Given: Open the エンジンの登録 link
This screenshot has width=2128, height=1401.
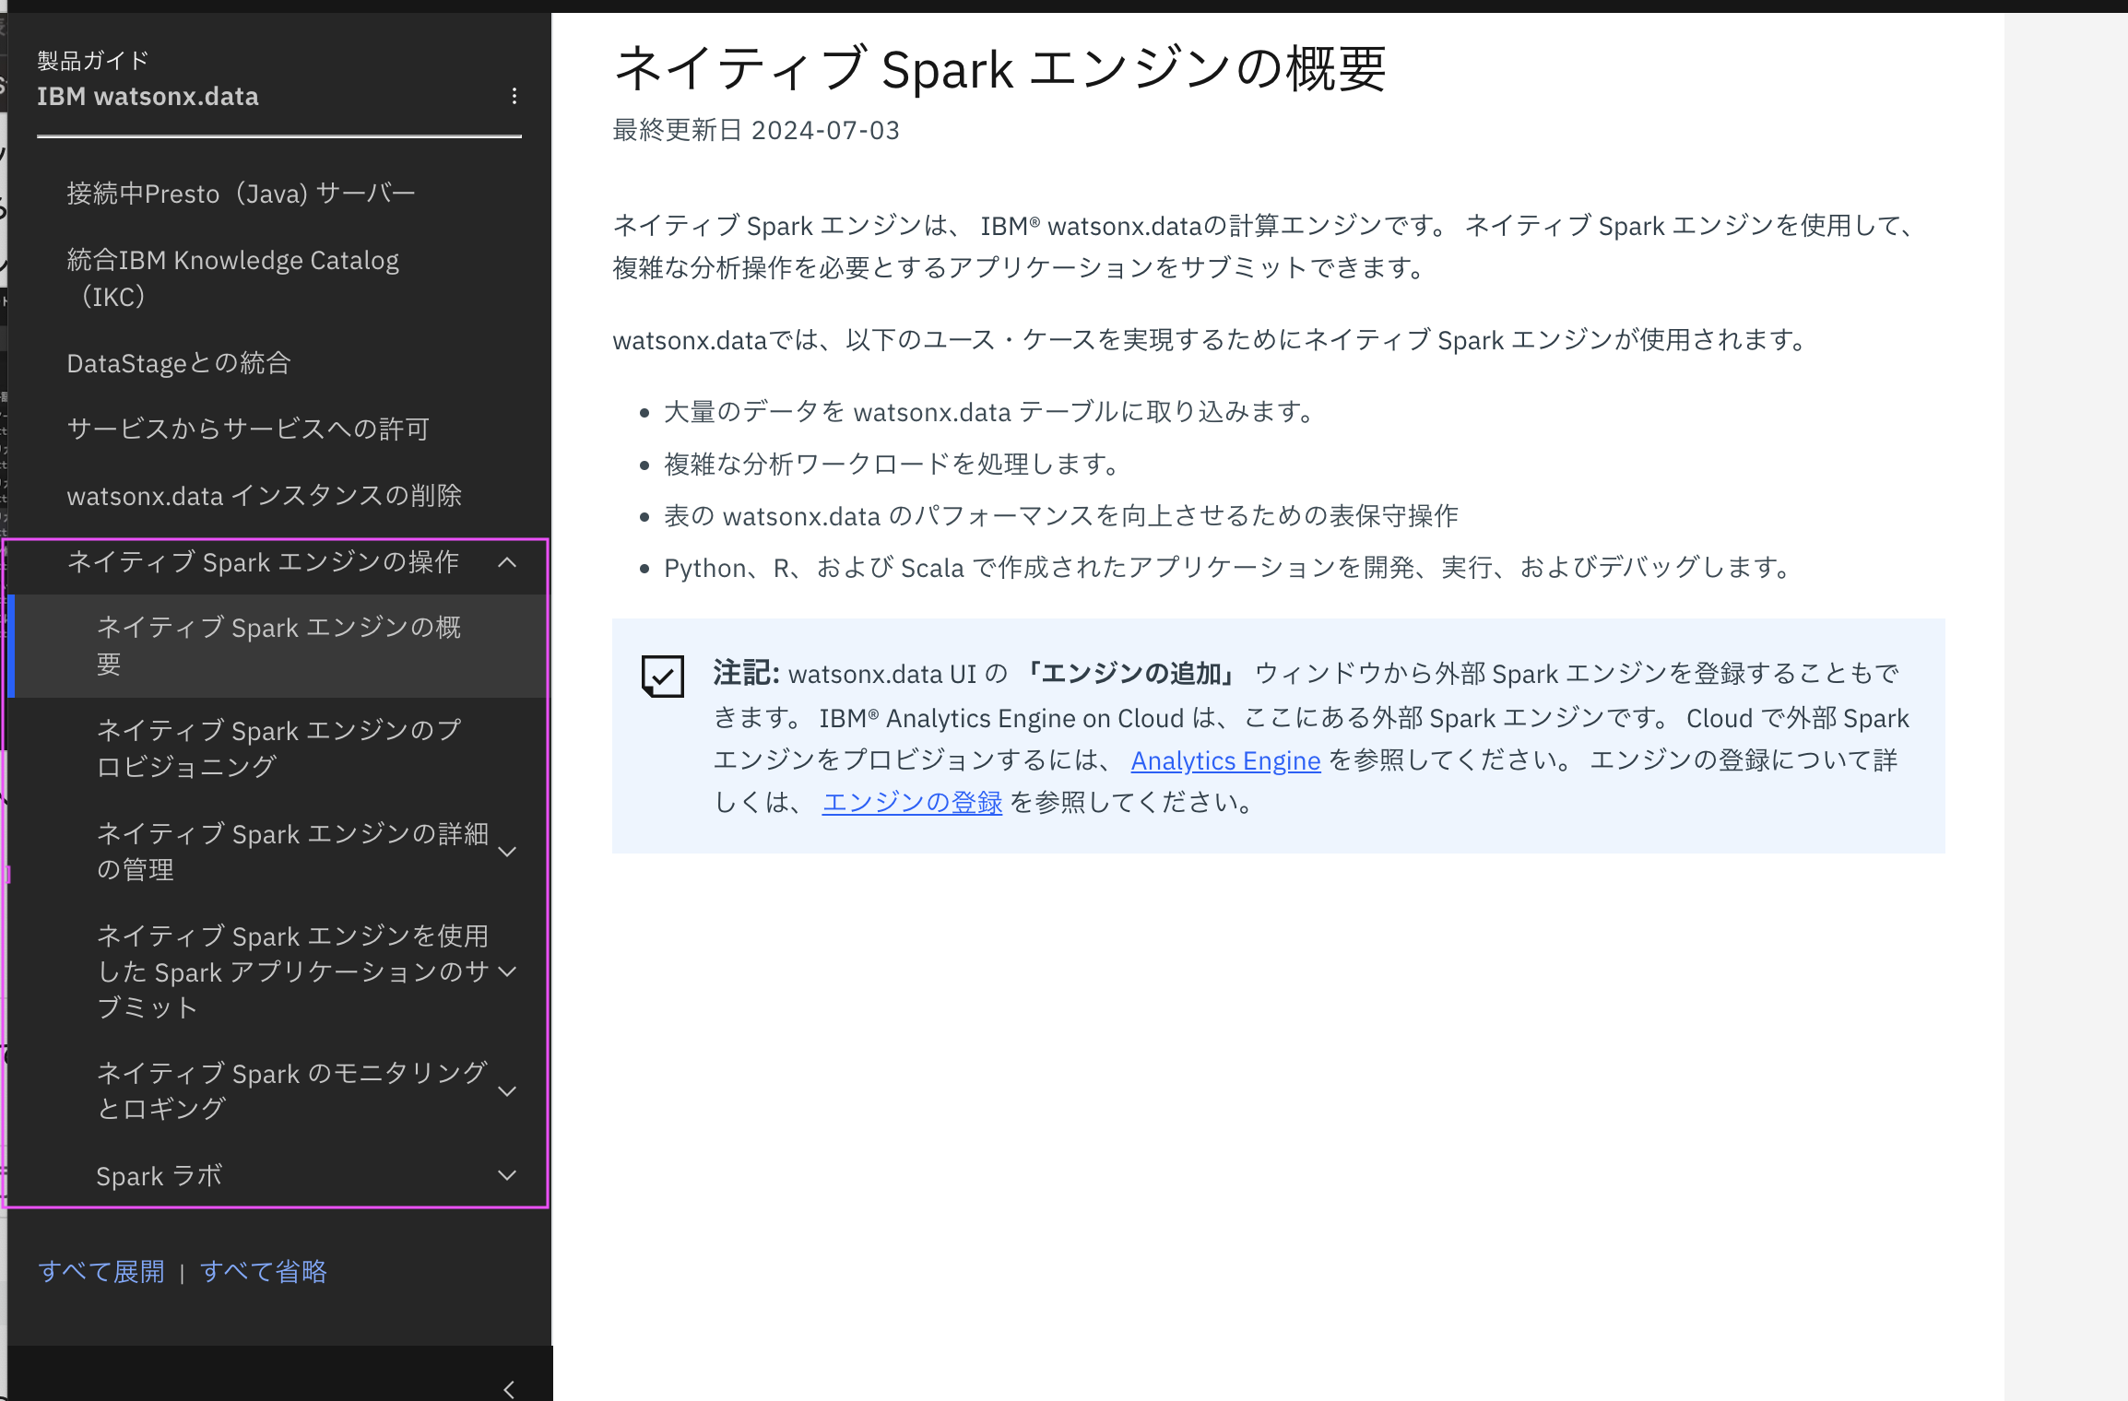Looking at the screenshot, I should point(911,803).
